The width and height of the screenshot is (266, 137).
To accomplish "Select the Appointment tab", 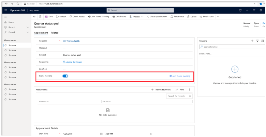I will (x=41, y=33).
